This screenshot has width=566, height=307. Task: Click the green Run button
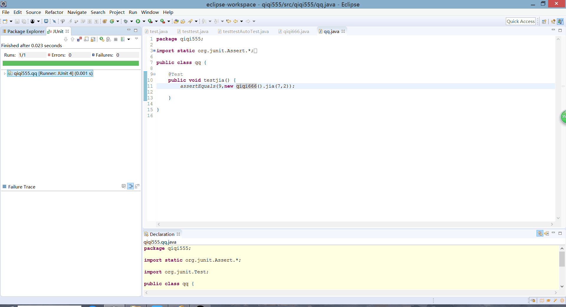tap(138, 21)
